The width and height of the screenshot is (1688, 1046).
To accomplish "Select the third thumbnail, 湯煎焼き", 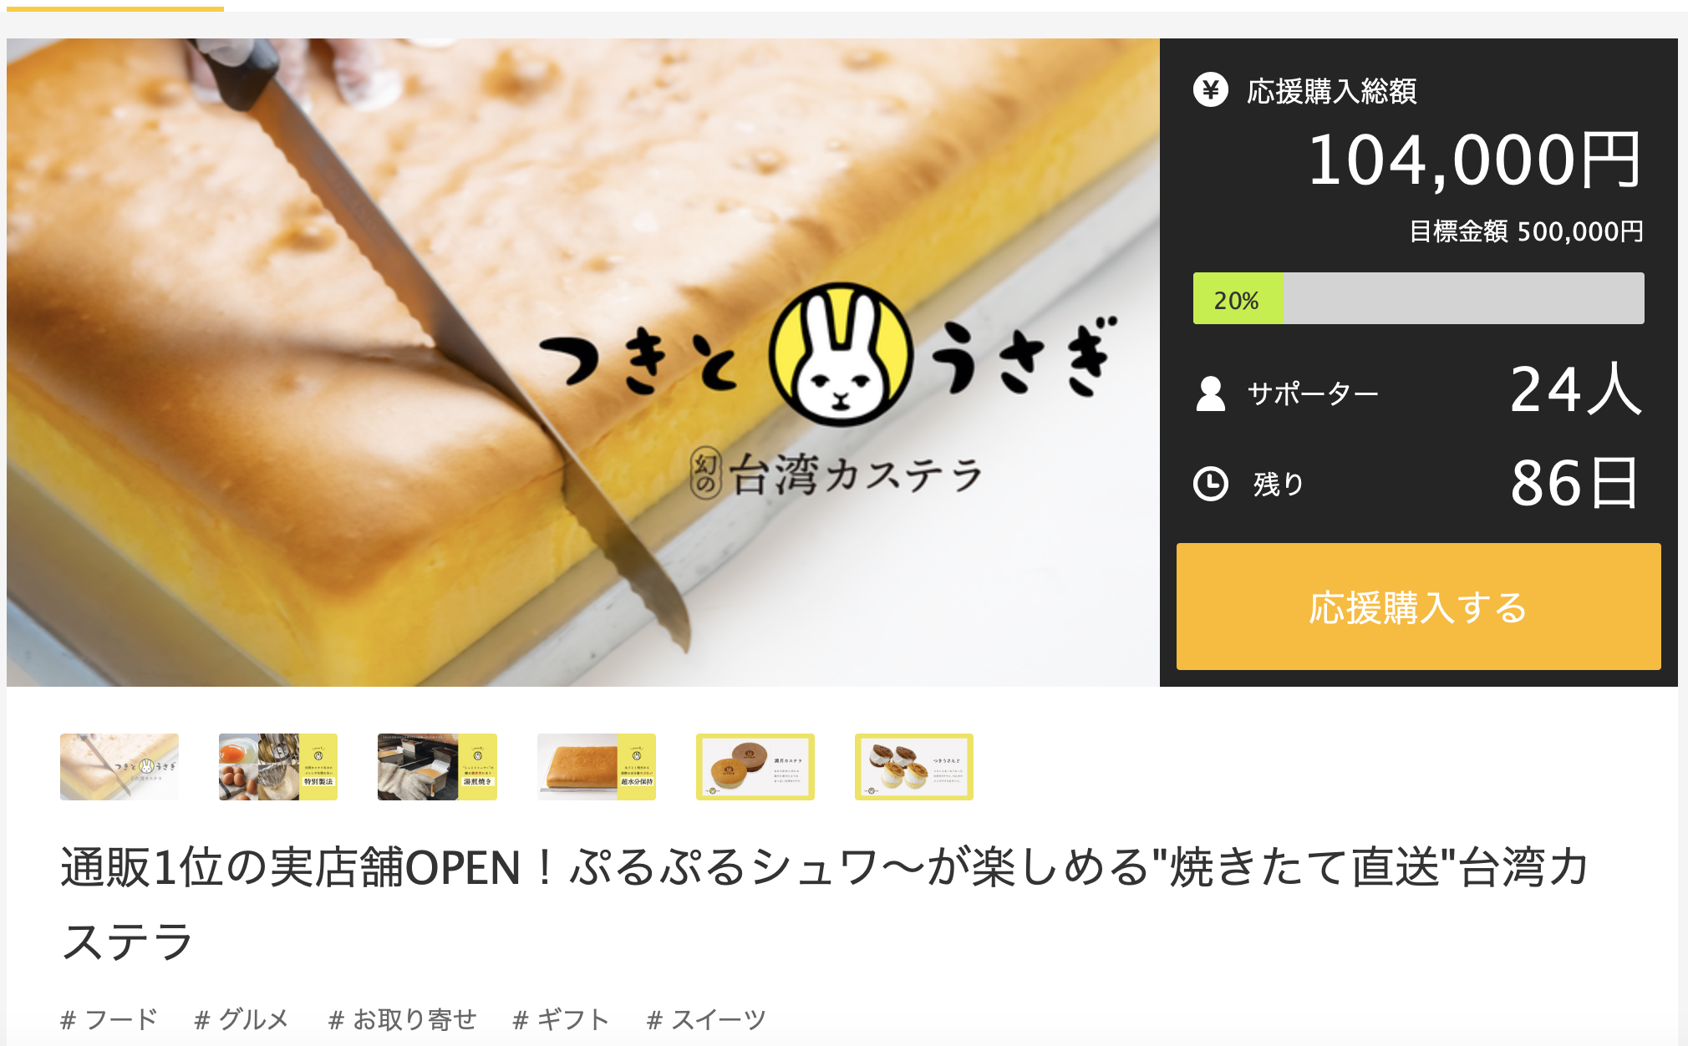I will [x=437, y=767].
